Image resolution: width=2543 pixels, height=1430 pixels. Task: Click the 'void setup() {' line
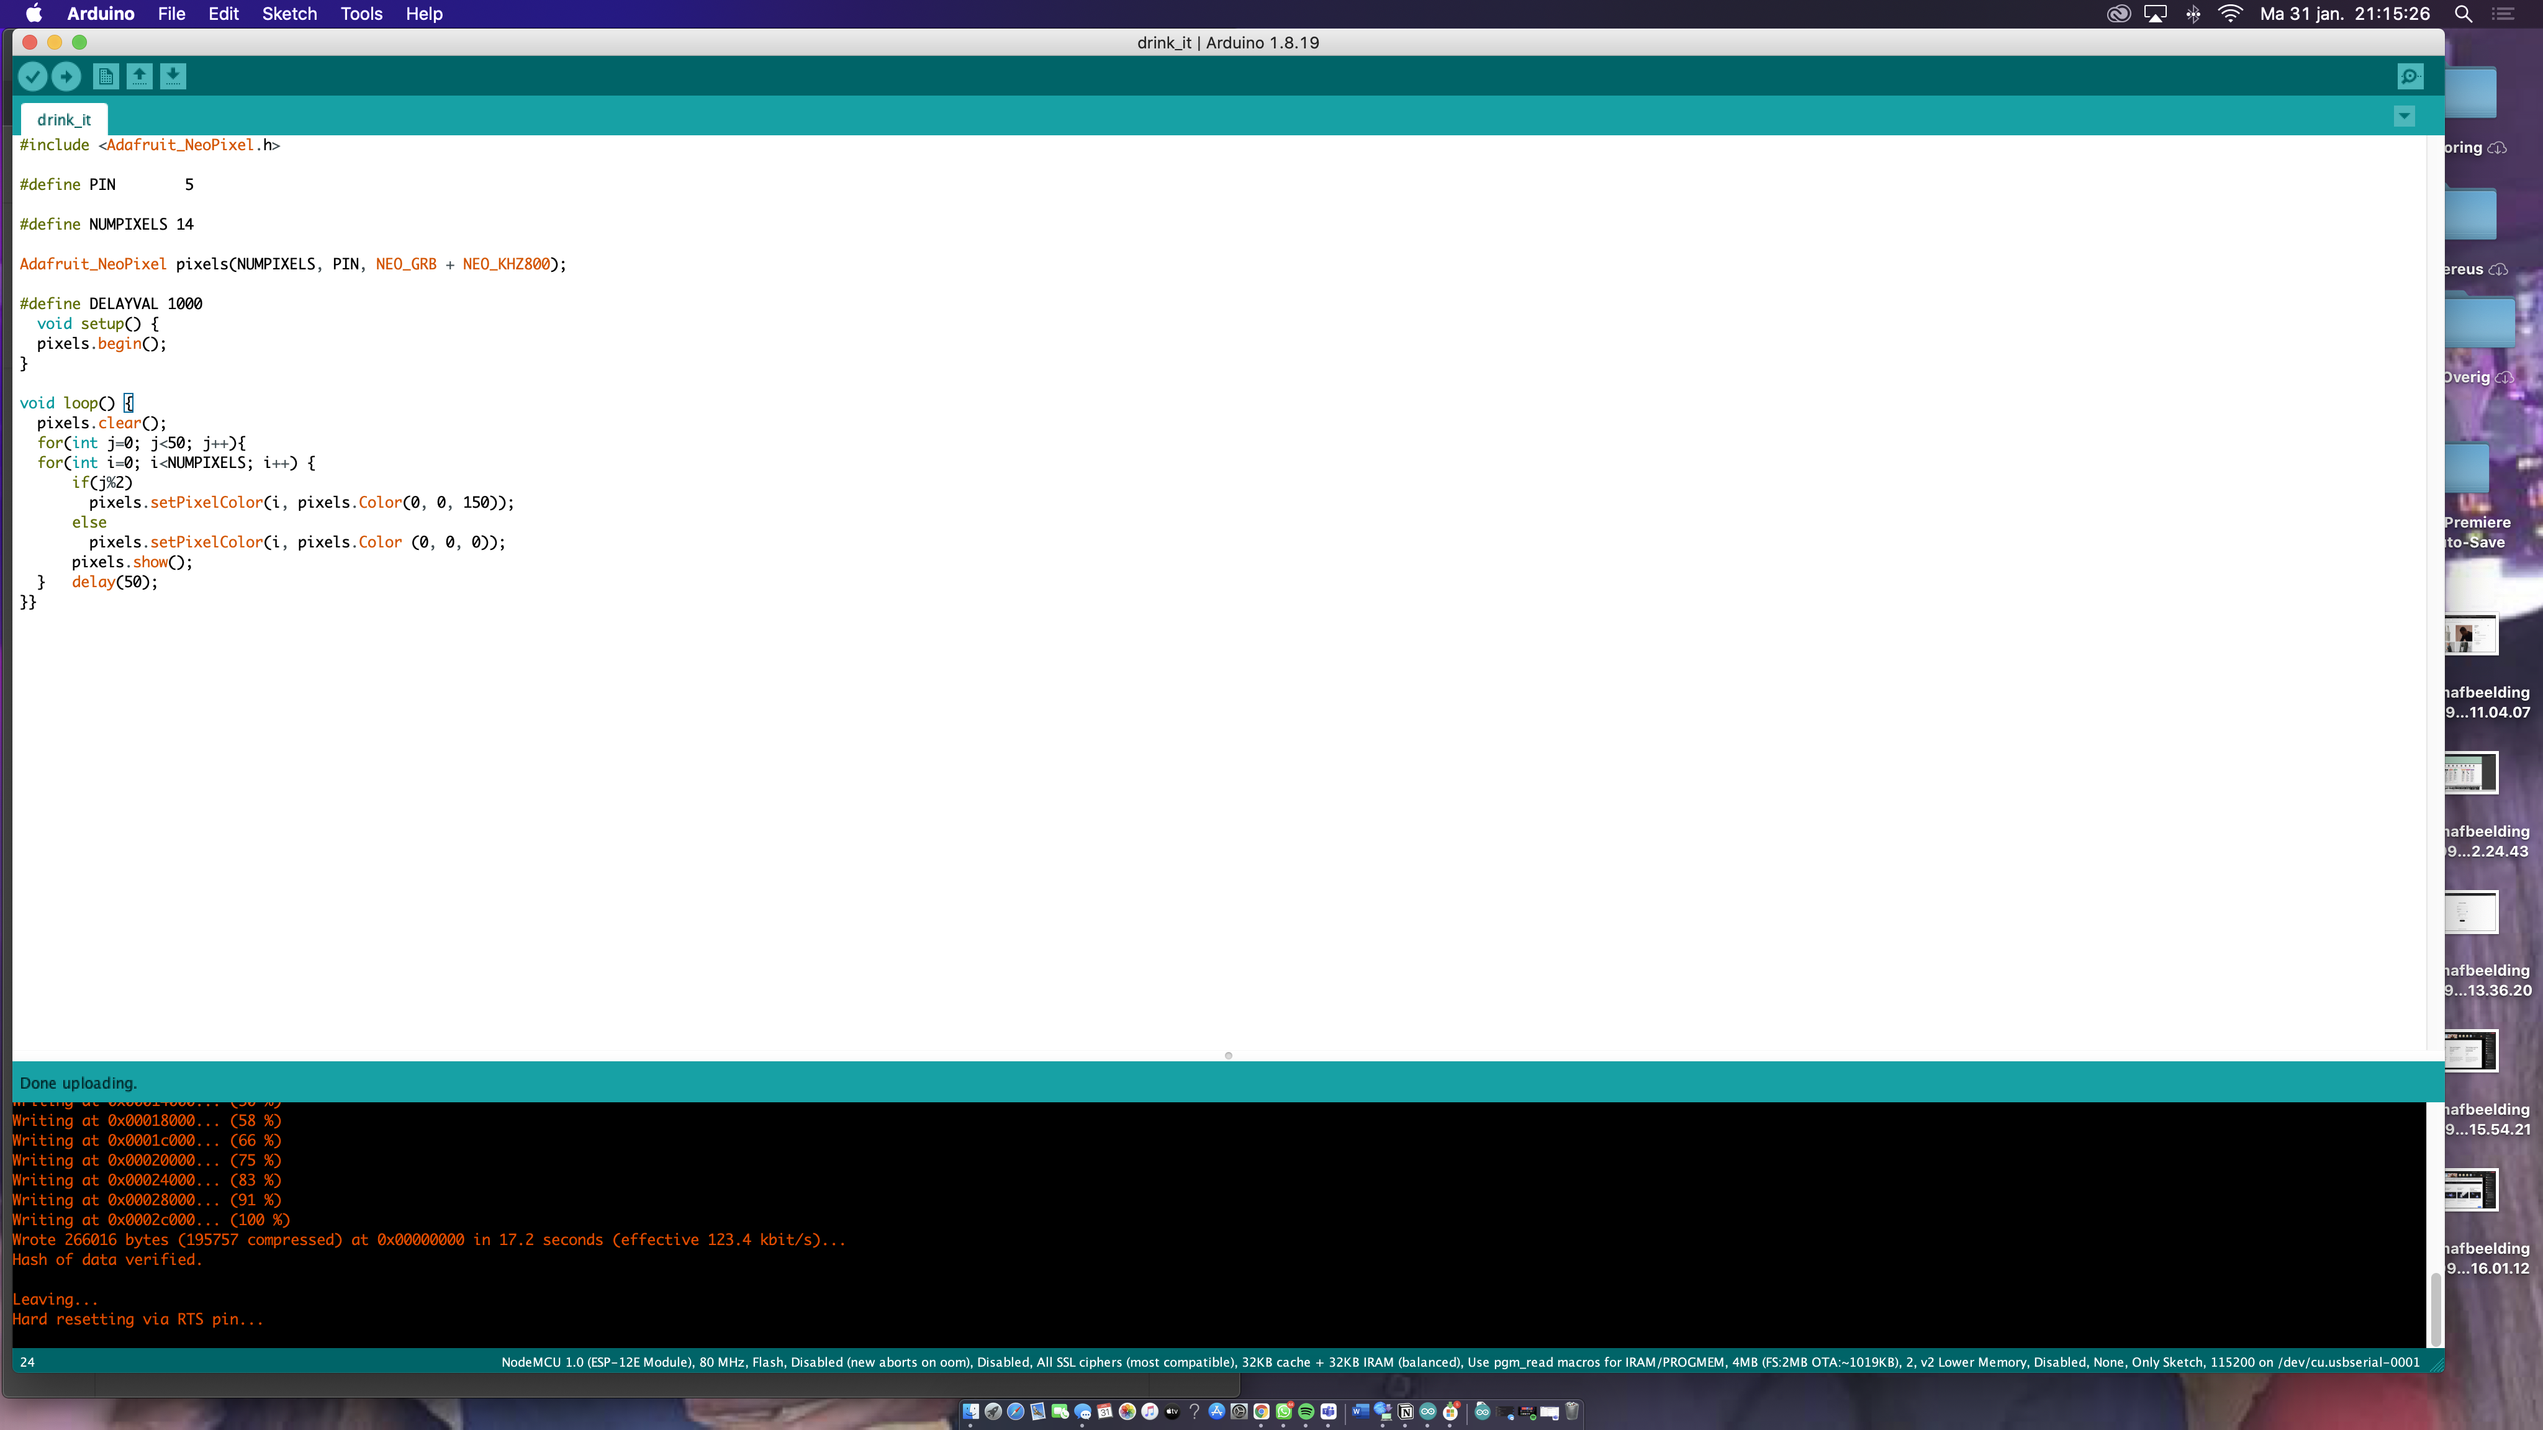(97, 324)
